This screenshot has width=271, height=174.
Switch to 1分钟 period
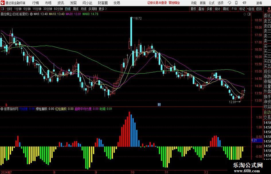(17, 9)
